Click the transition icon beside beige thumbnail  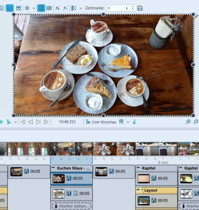click(x=153, y=178)
